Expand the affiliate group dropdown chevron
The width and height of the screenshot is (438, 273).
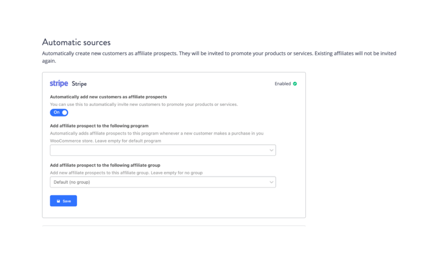(x=272, y=182)
